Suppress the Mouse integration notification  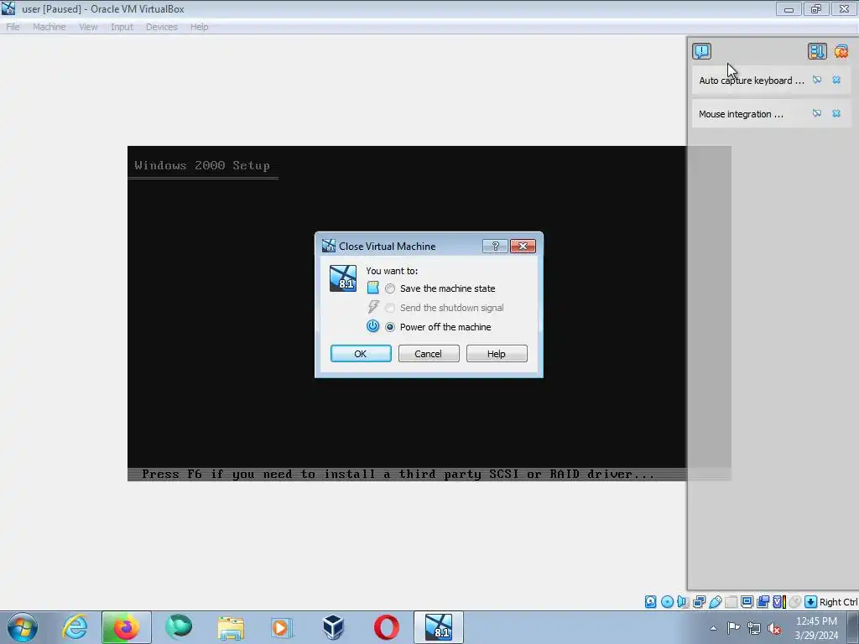coord(817,113)
